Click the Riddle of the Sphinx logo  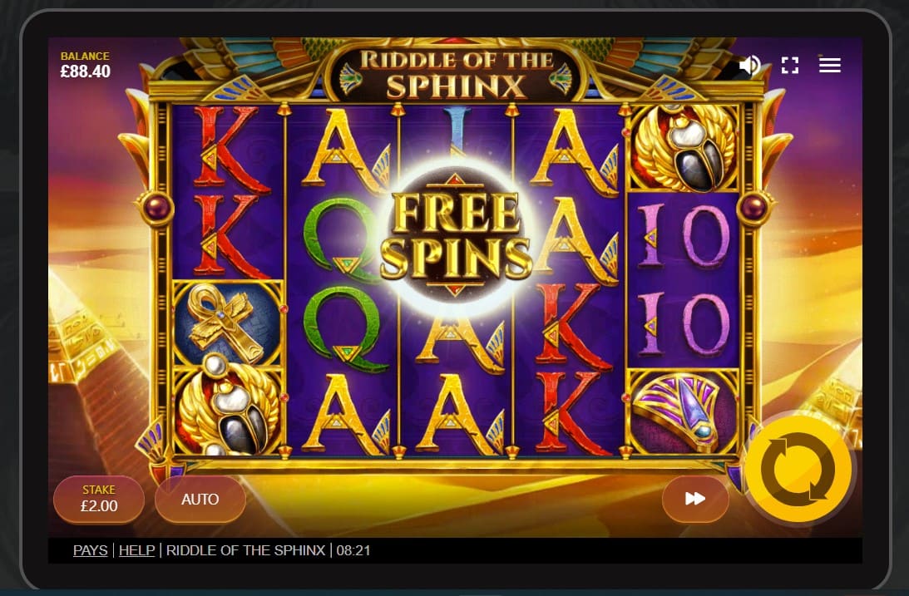click(455, 73)
